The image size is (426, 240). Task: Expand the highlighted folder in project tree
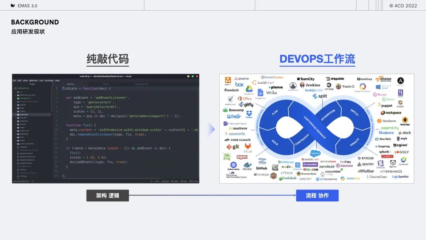(x=16, y=115)
